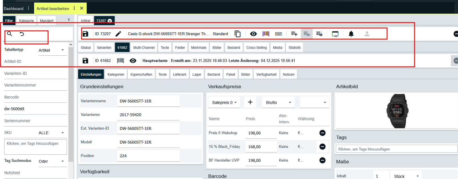
Task: Switch to the Cross-Selling tab
Action: 256,48
